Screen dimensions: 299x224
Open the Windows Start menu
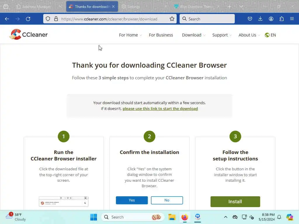click(x=93, y=217)
